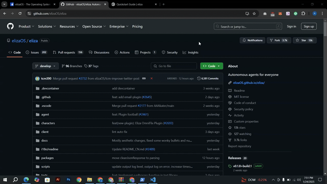Open tcm390's user avatar
Viewport: 327px width, 184px height.
point(37,79)
